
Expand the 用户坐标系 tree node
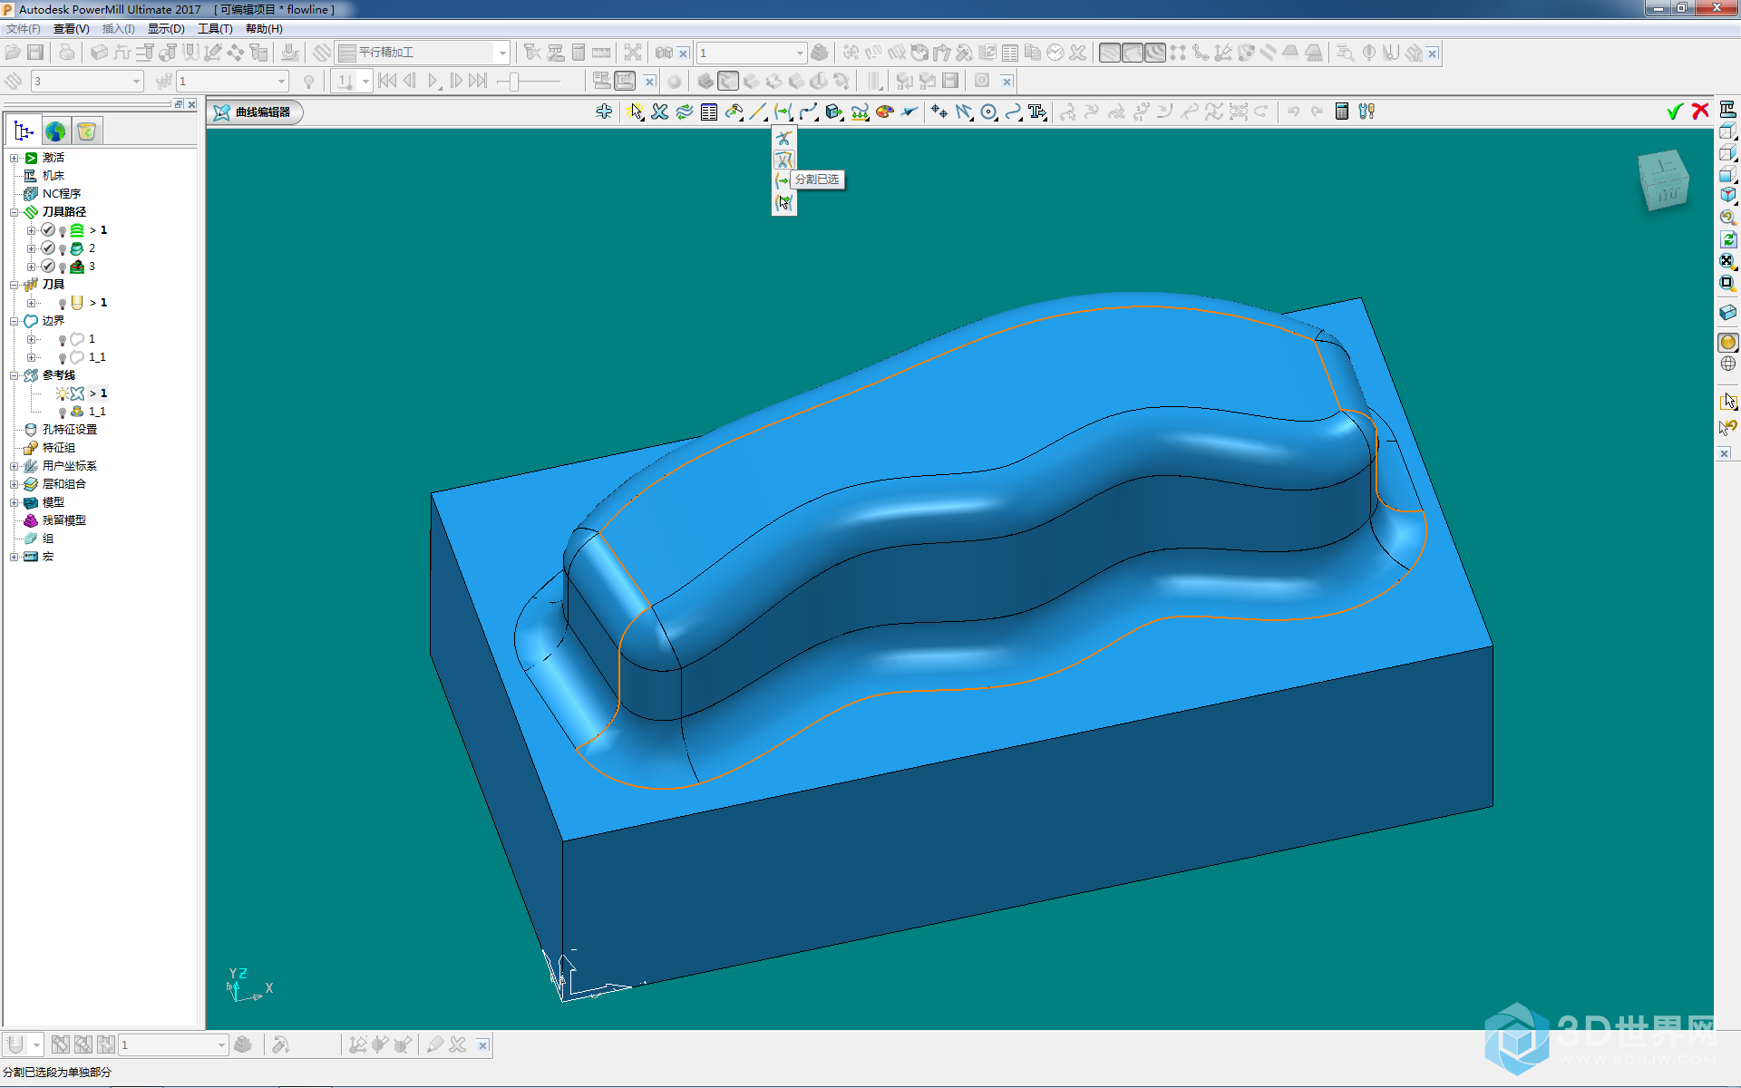coord(15,466)
